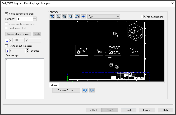This screenshot has width=176, height=115.
Task: Cancel the DXF/DWG import
Action: [147, 110]
